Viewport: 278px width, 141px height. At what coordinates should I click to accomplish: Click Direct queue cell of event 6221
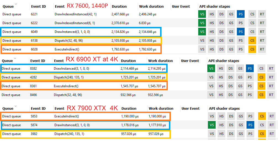coord(12,14)
